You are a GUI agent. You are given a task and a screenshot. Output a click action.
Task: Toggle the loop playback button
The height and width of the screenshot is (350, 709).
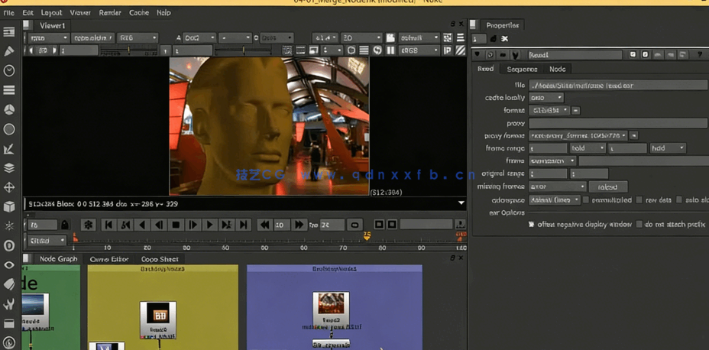[x=355, y=225]
